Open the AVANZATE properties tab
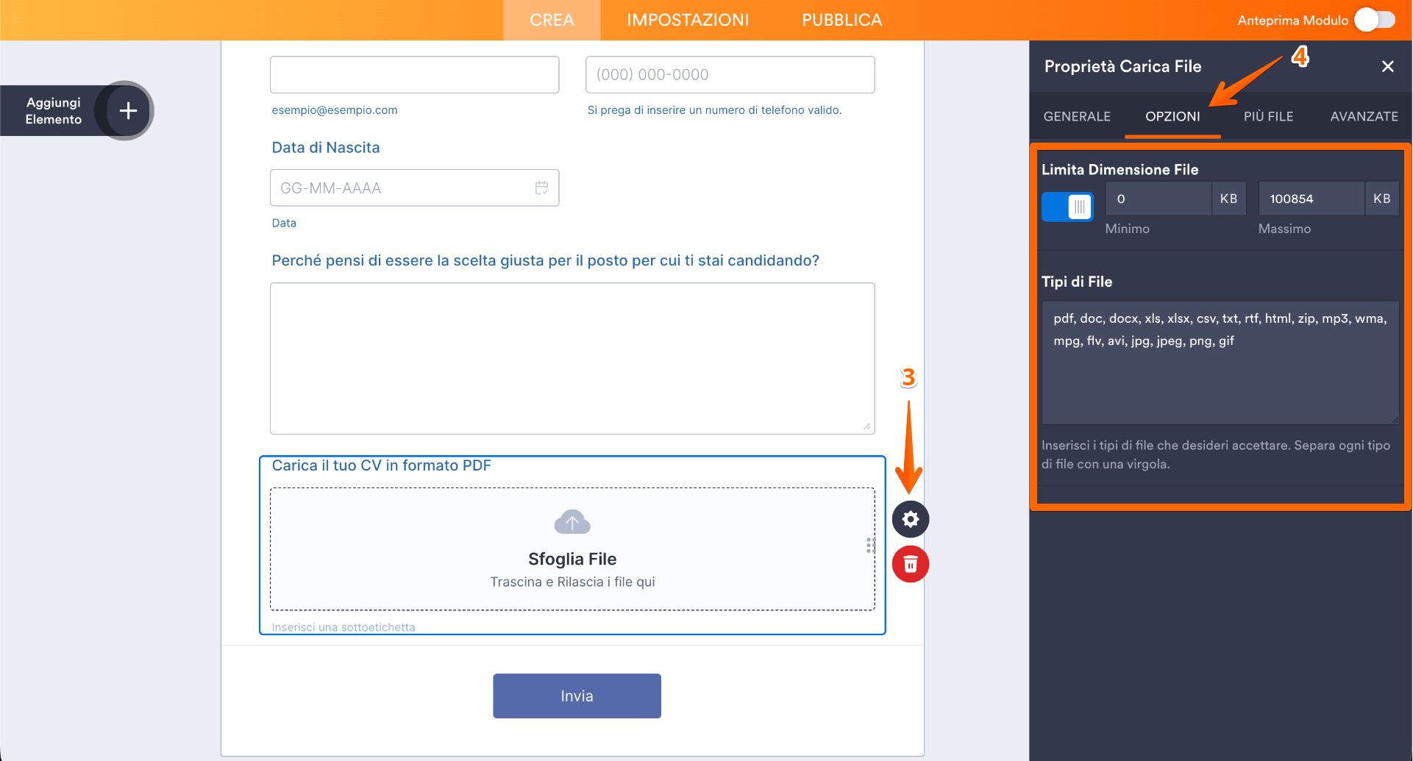Image resolution: width=1413 pixels, height=761 pixels. pyautogui.click(x=1364, y=116)
